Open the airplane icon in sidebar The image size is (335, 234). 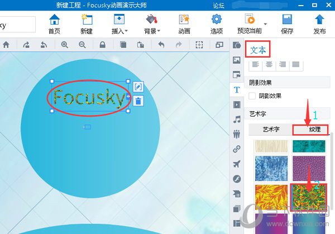click(x=237, y=164)
